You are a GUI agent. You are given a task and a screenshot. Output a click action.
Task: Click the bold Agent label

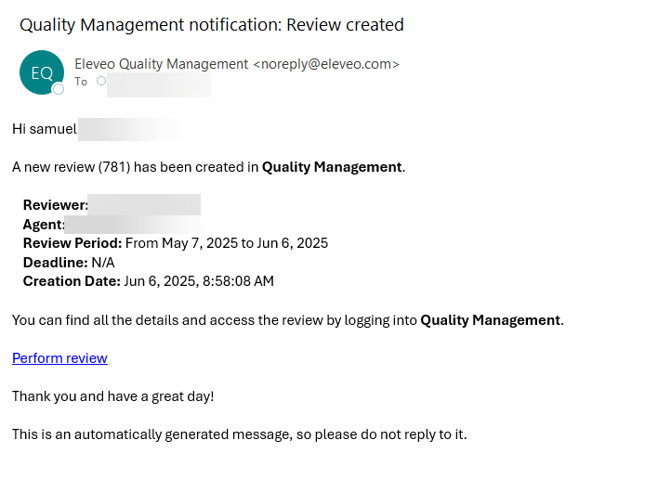44,225
